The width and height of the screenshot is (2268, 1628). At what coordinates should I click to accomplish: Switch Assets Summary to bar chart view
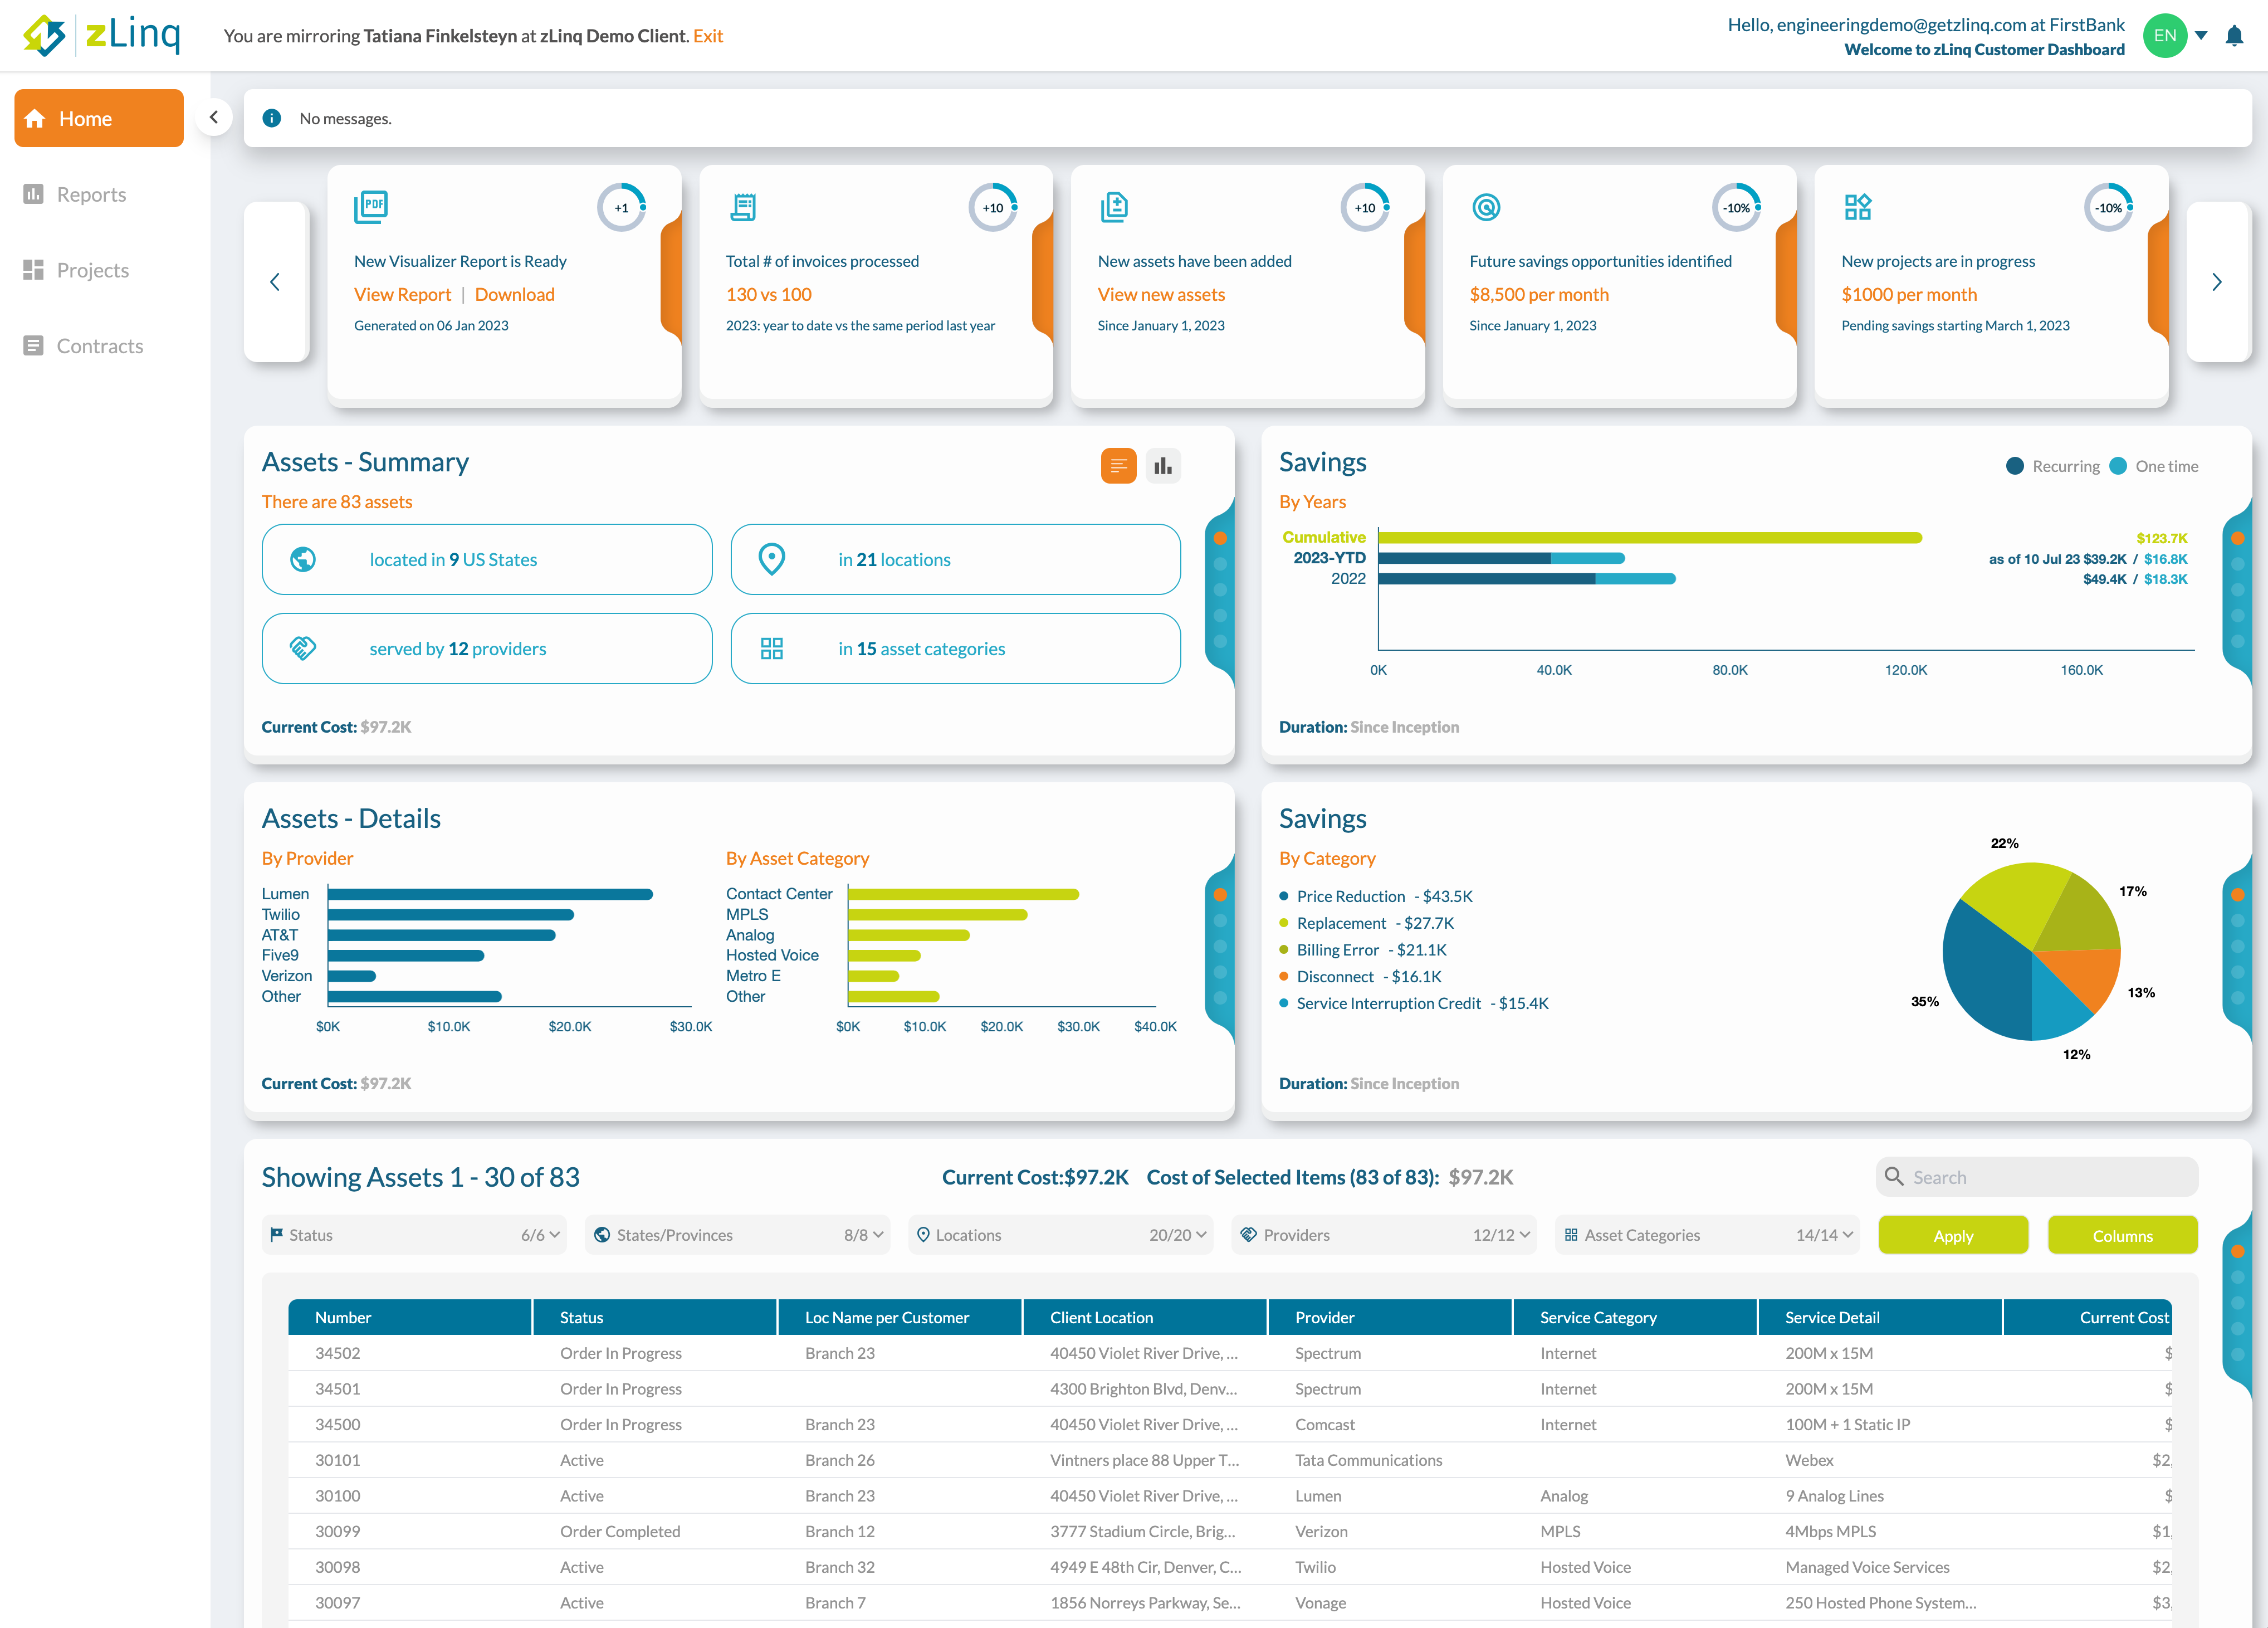1163,465
